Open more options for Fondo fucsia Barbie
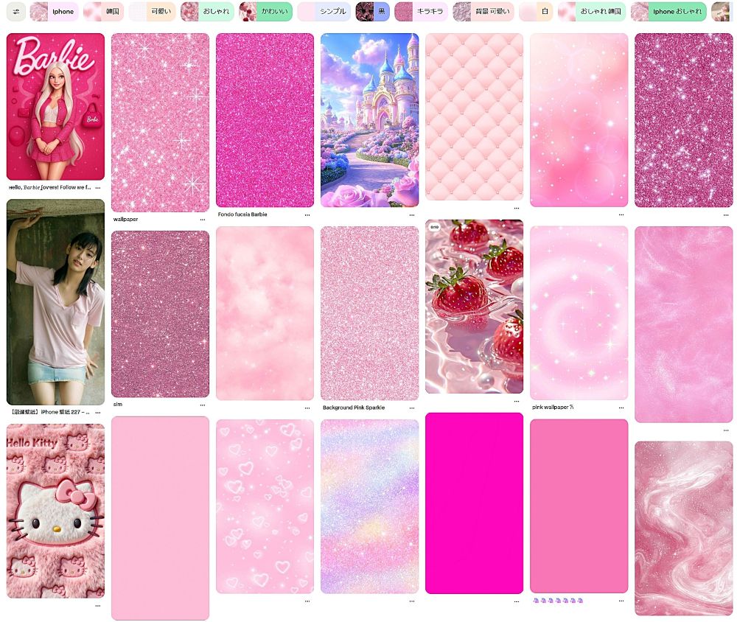The width and height of the screenshot is (737, 622). pos(307,214)
